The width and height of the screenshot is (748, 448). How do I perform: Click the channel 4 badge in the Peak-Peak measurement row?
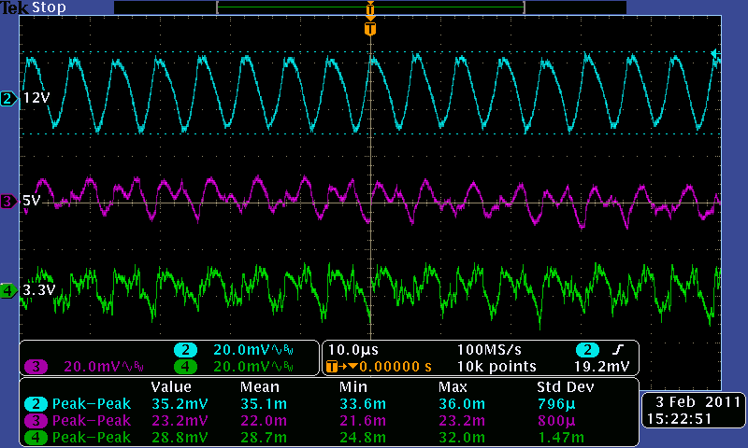[x=36, y=438]
